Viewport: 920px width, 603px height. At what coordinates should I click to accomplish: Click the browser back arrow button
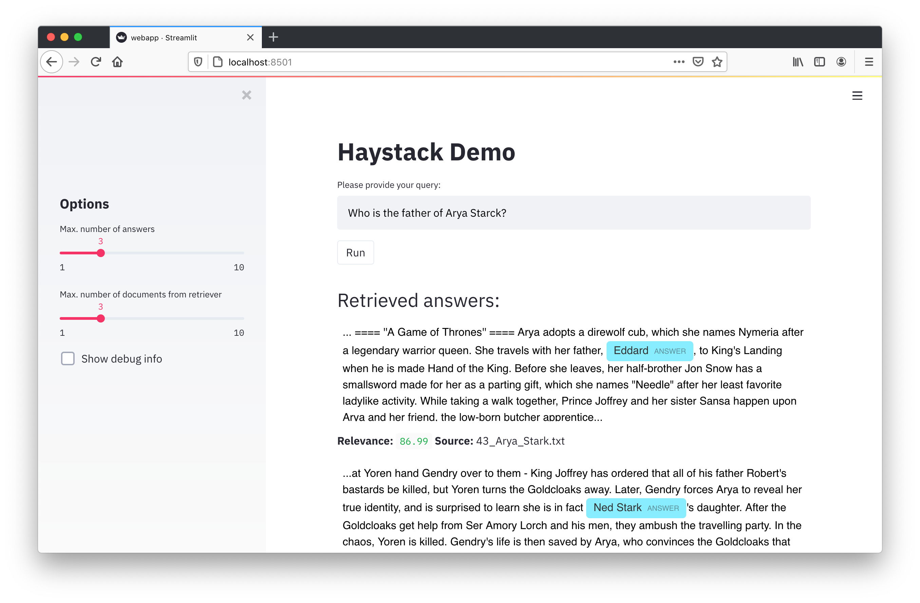click(52, 62)
